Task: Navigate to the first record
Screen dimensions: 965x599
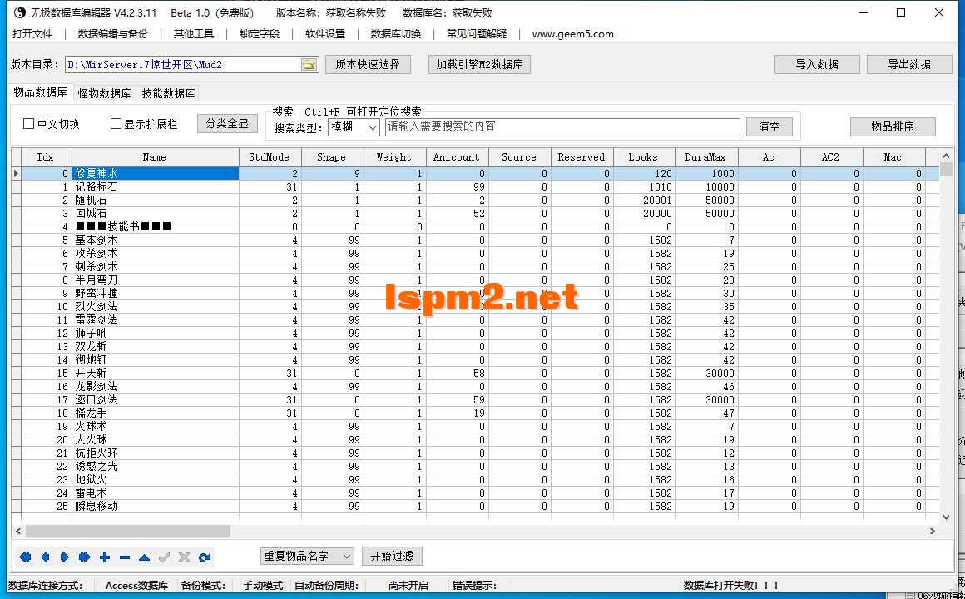Action: (x=25, y=557)
